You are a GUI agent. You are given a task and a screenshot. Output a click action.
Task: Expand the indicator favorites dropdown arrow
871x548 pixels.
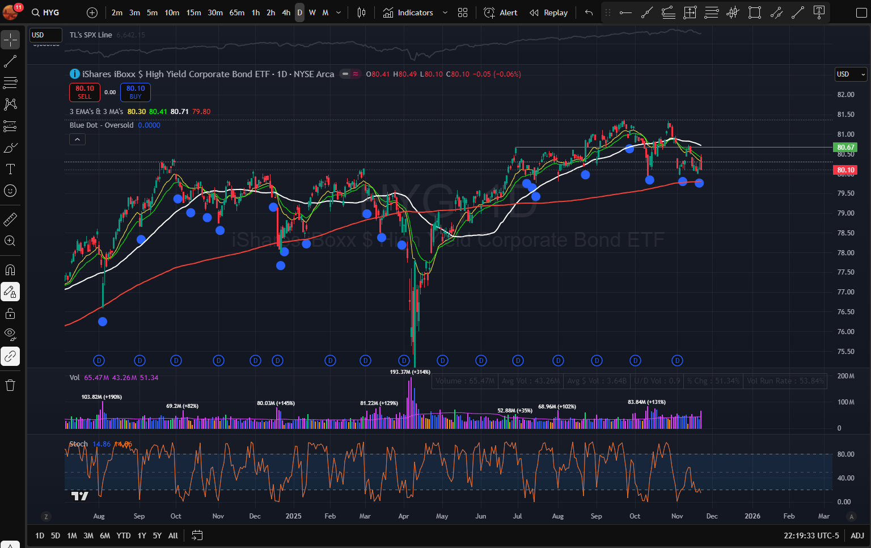[445, 12]
